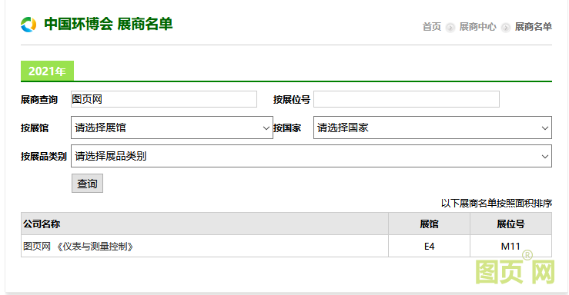Open the 请选择展馆 dropdown
Image resolution: width=569 pixels, height=295 pixels.
tap(172, 128)
